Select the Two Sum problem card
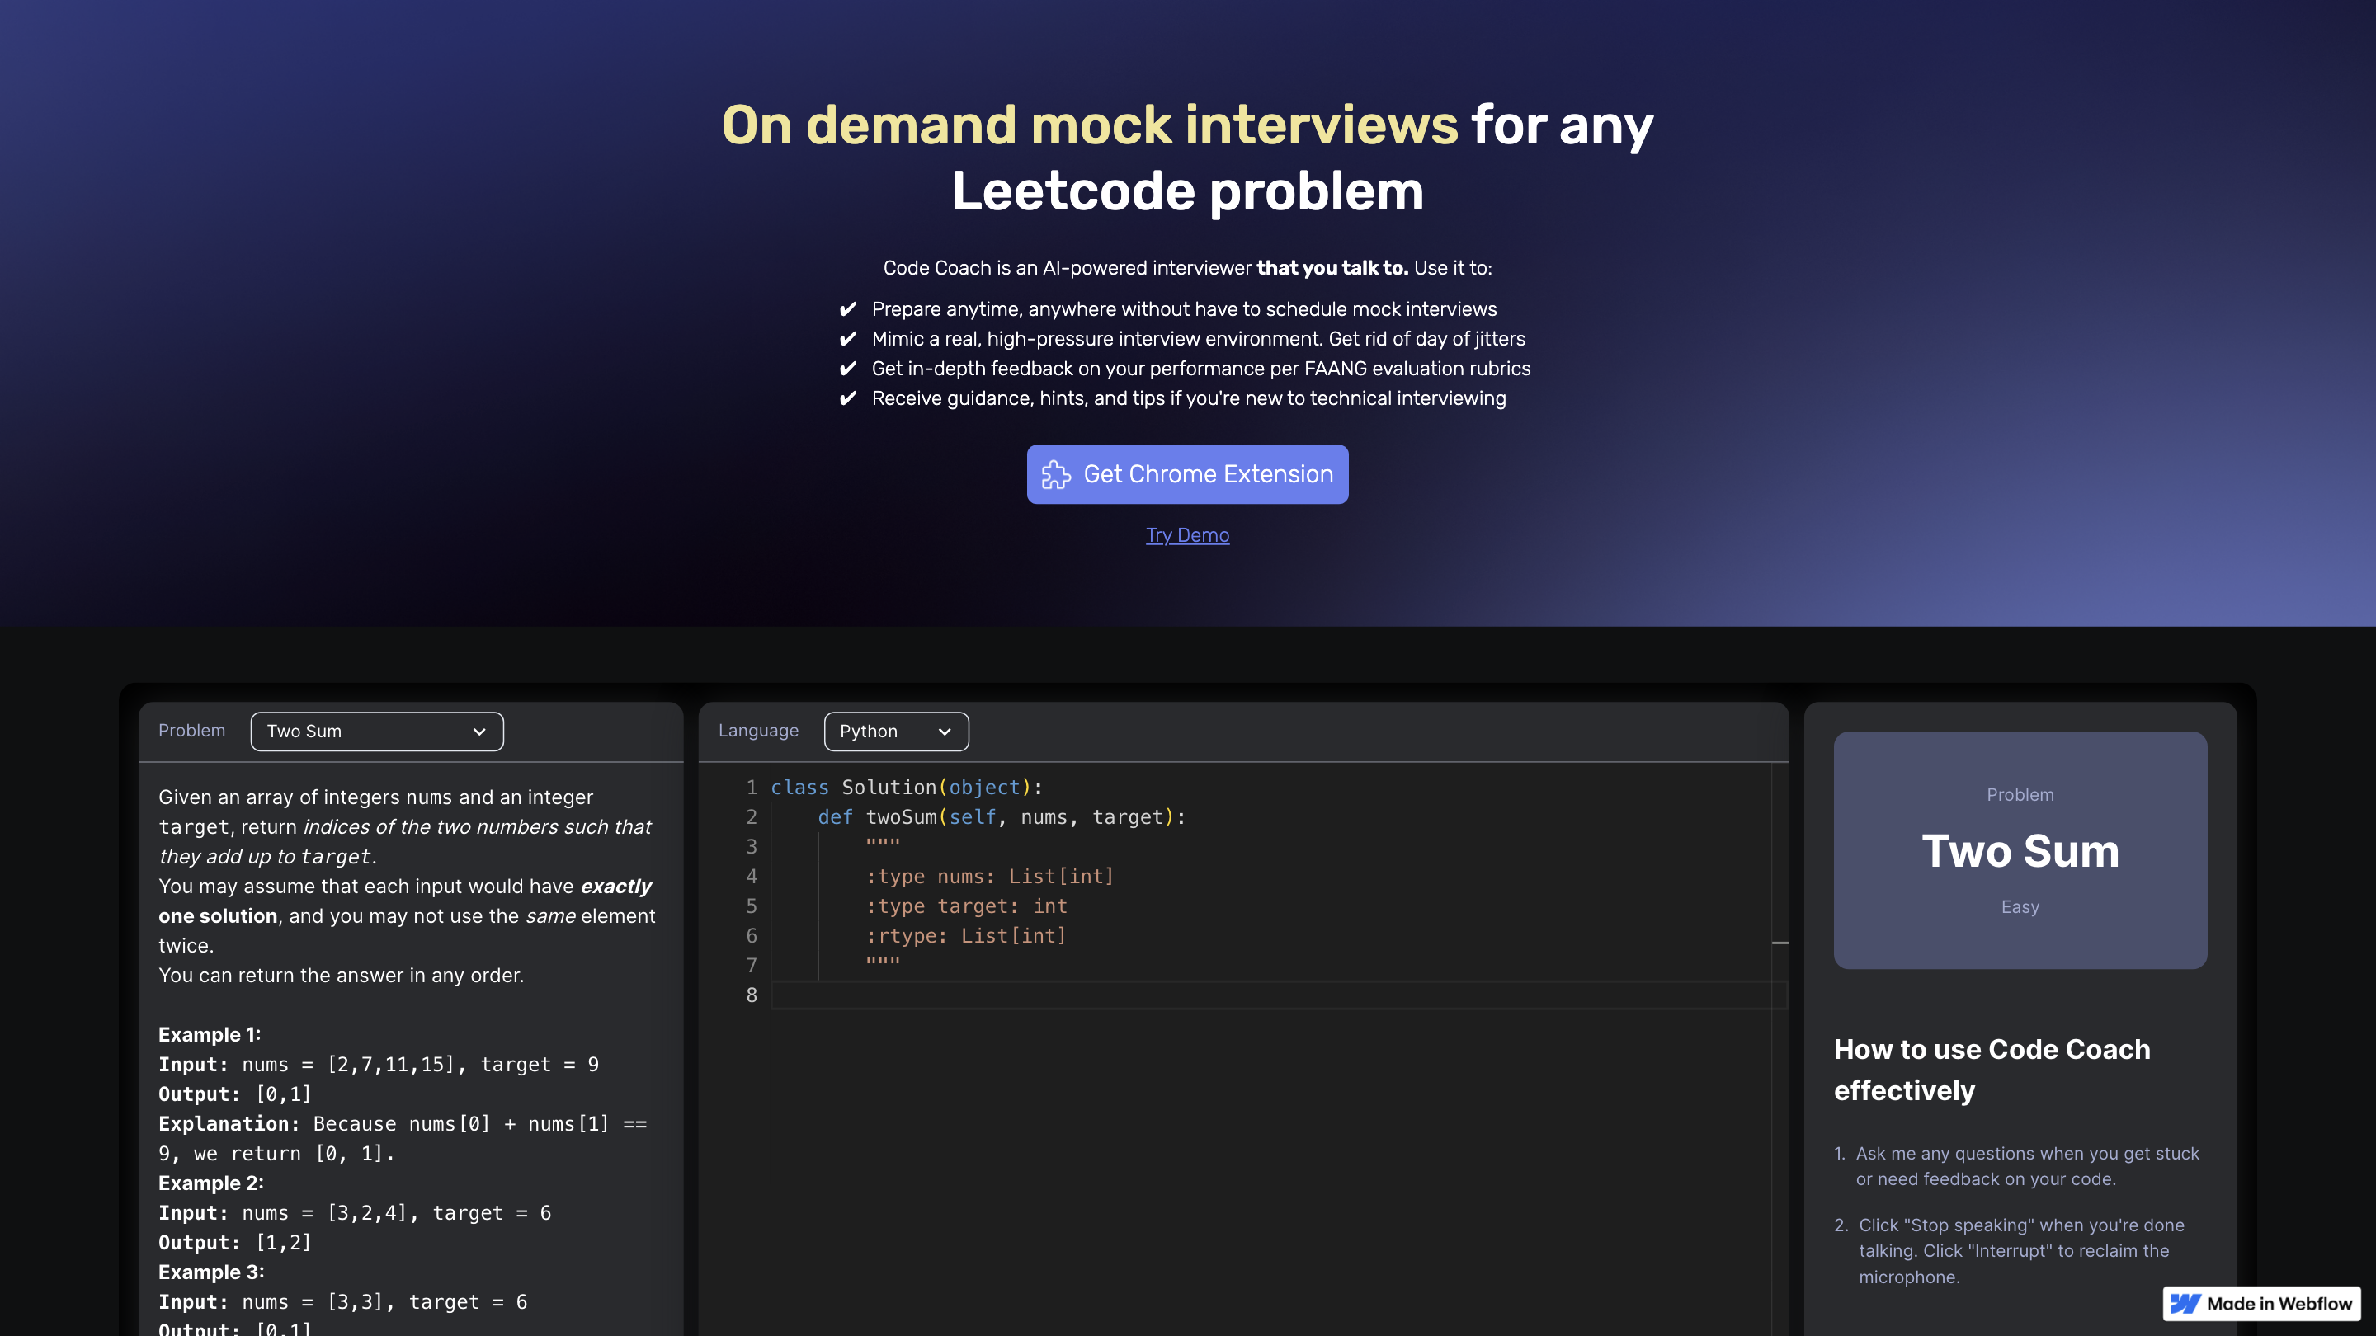 click(x=2020, y=850)
